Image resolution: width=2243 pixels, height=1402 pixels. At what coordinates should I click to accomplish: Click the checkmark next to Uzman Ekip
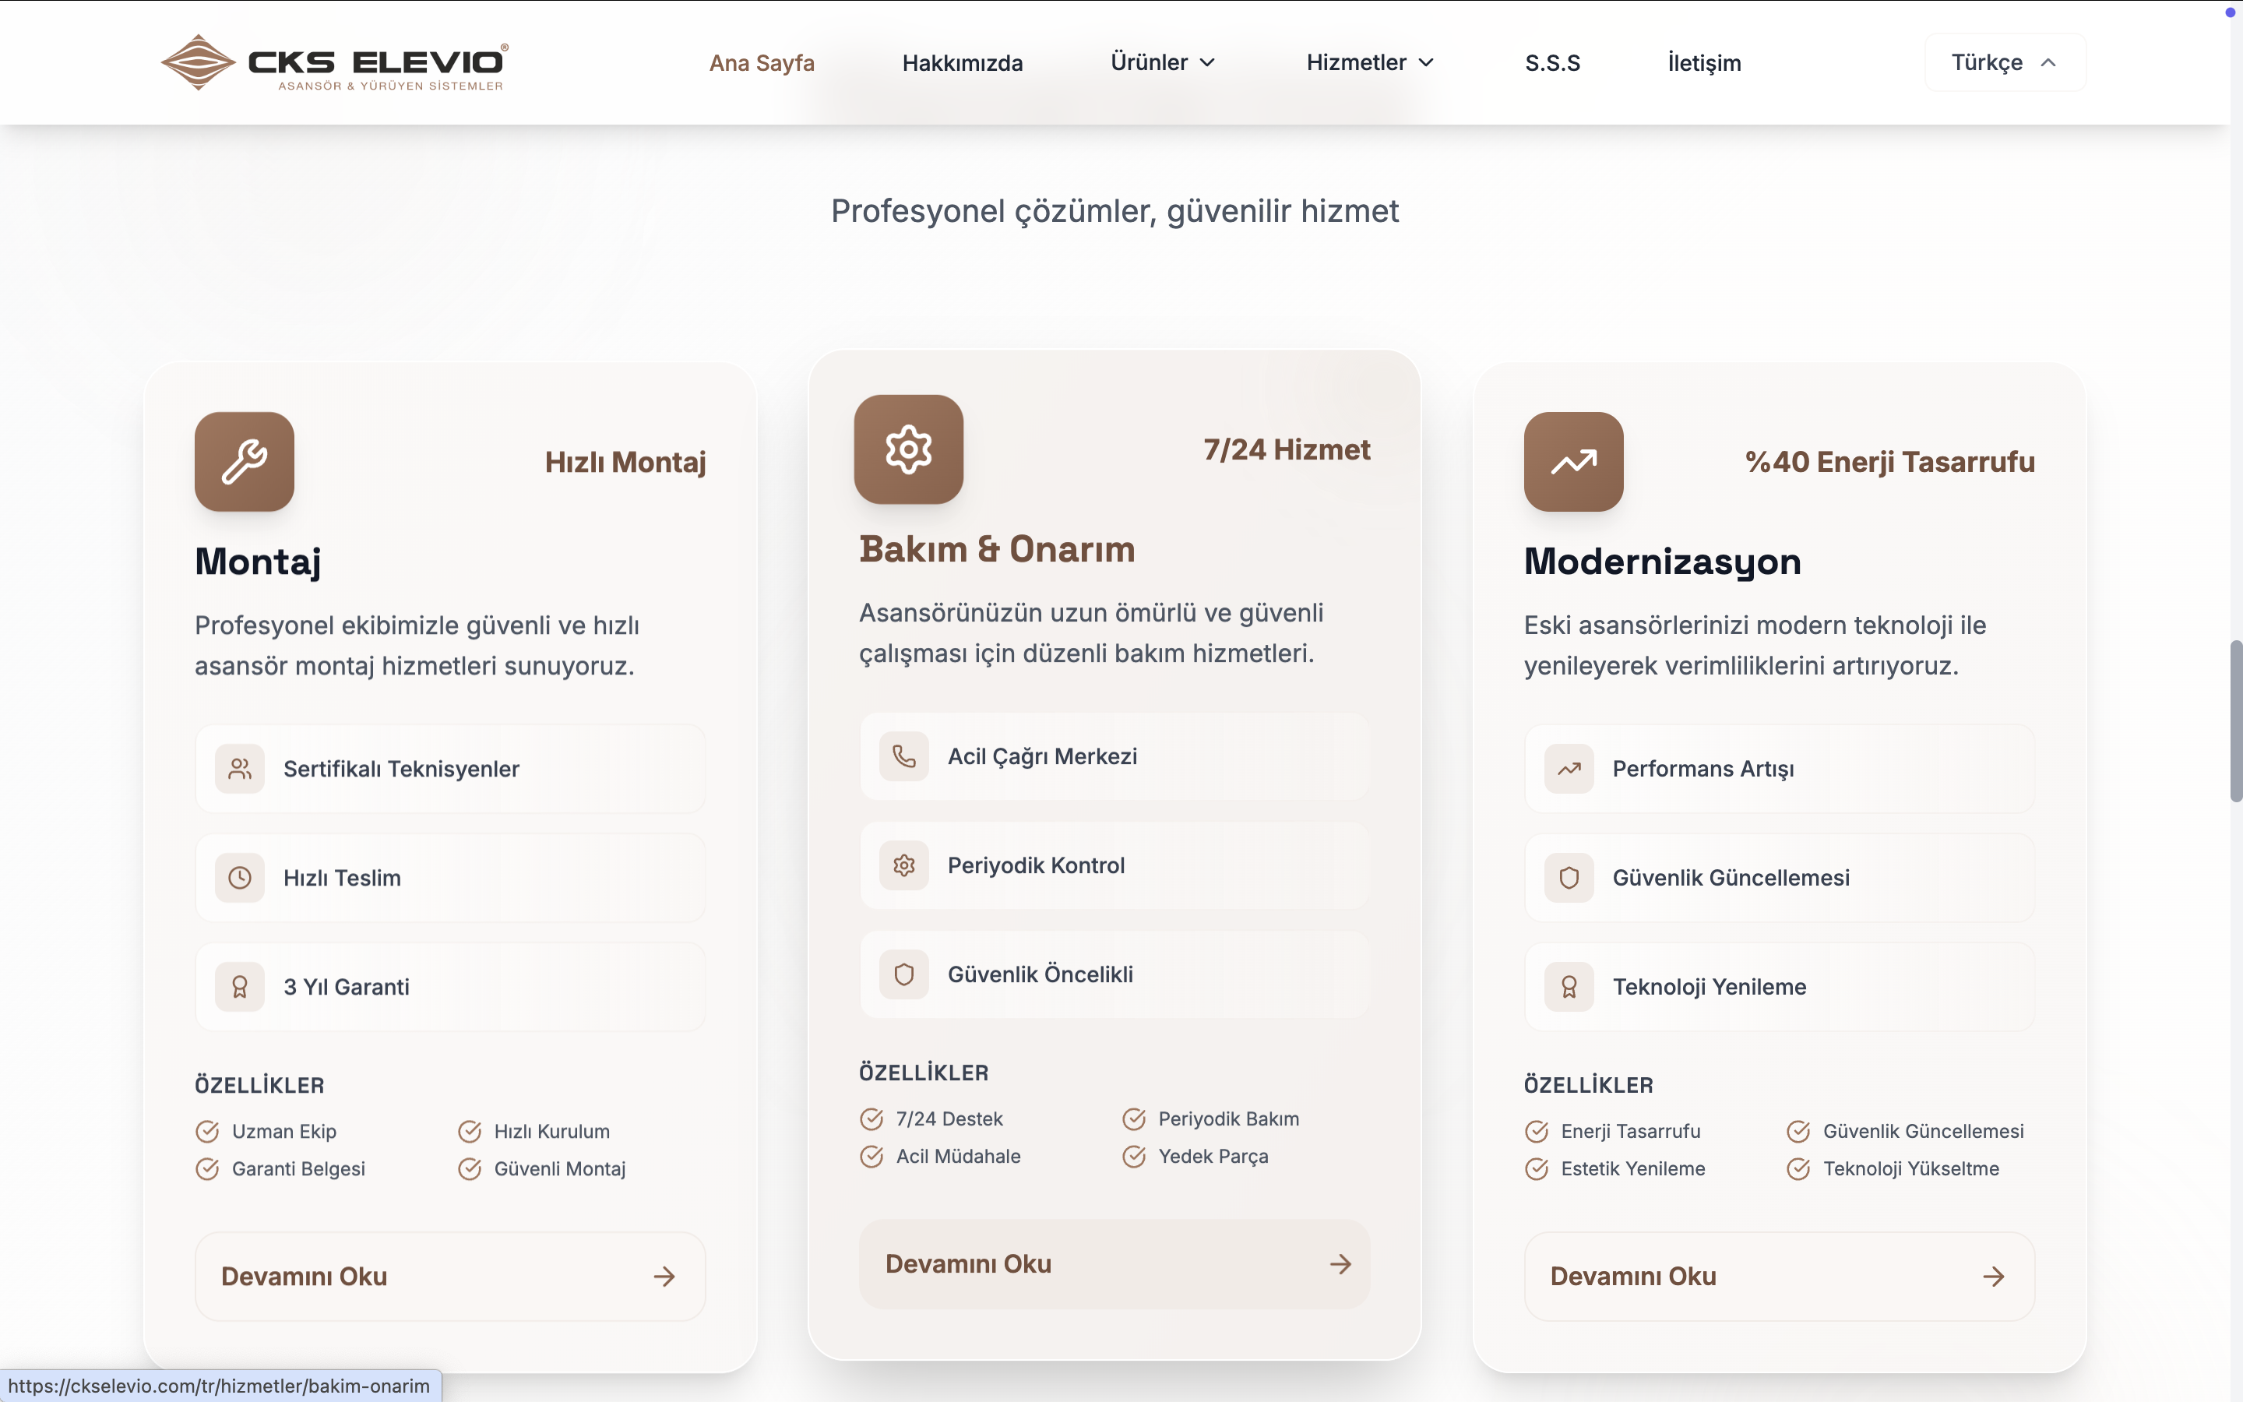click(x=208, y=1131)
